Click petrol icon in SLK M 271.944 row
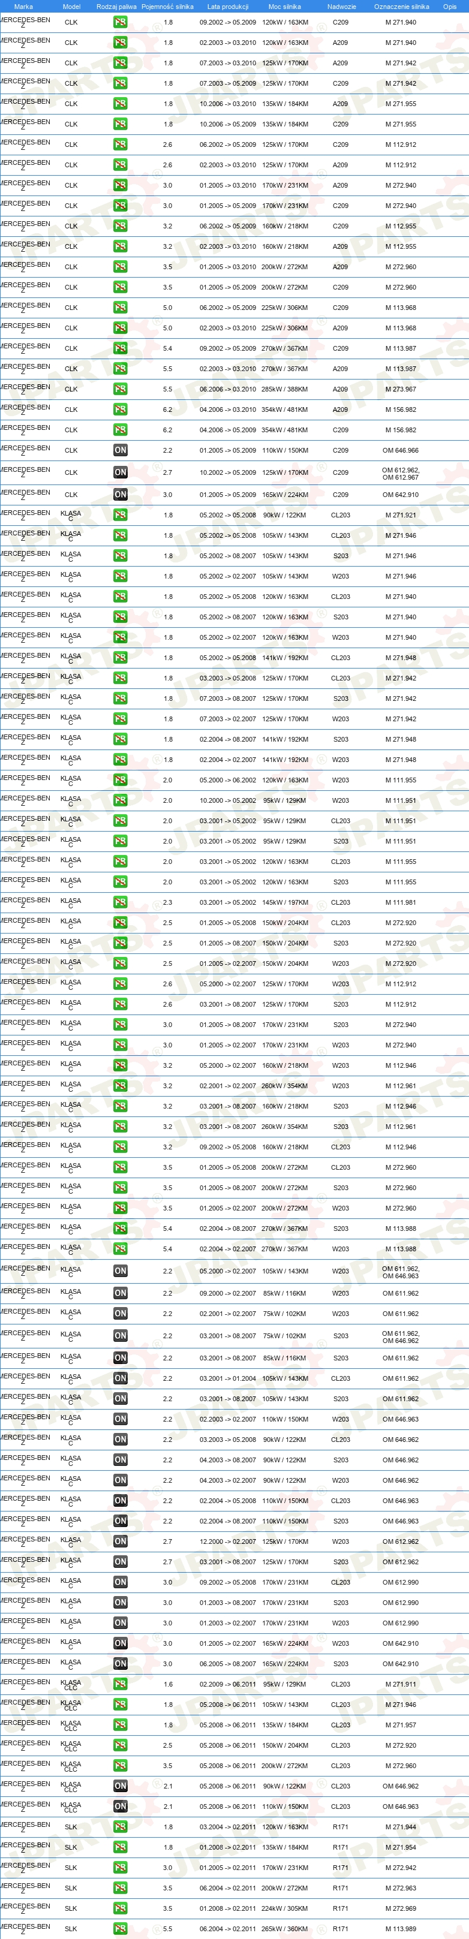Screen dimensions: 469x1939 [x=121, y=1827]
